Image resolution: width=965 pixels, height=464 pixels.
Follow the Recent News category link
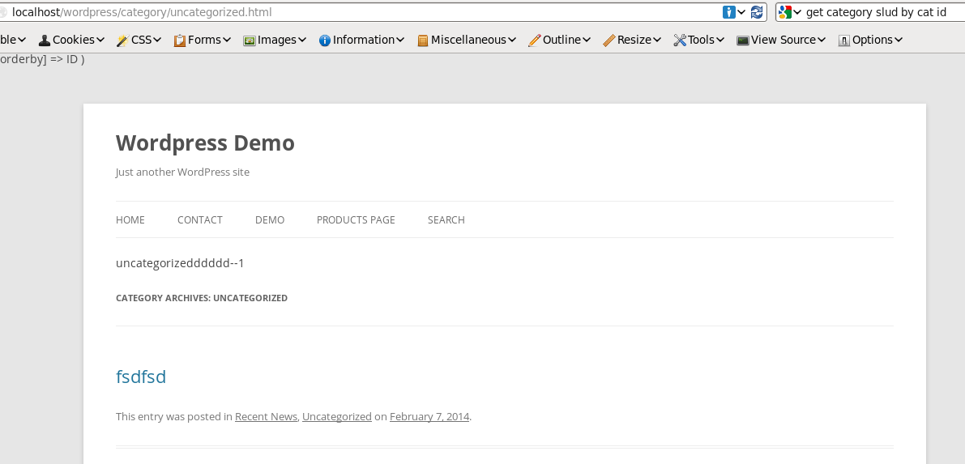[266, 417]
